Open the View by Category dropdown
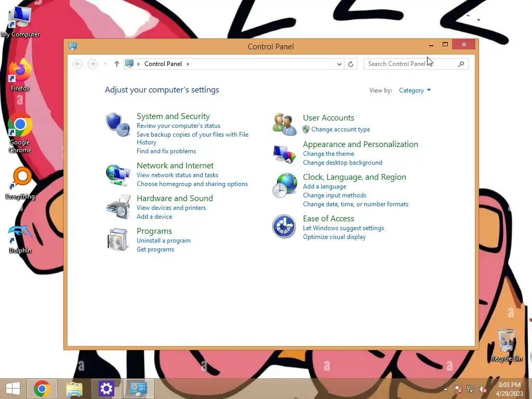532x399 pixels. coord(415,90)
